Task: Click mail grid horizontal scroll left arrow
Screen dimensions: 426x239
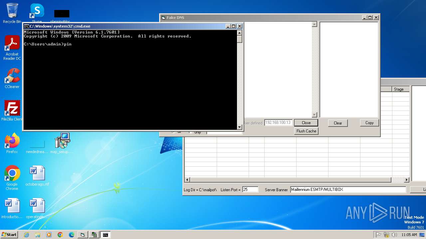Action: point(187,180)
